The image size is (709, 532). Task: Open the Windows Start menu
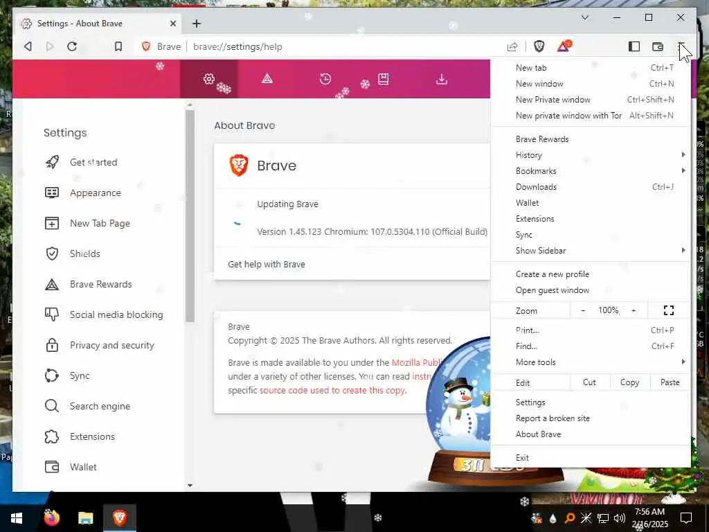coord(17,518)
